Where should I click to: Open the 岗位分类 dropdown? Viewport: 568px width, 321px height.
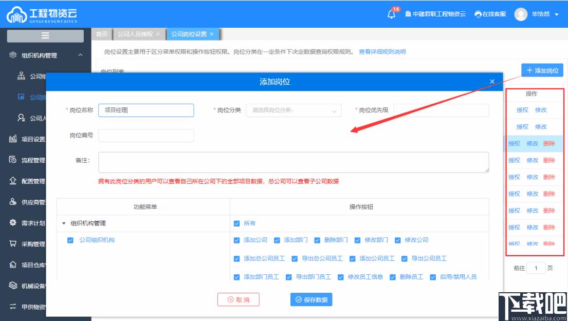pos(294,110)
